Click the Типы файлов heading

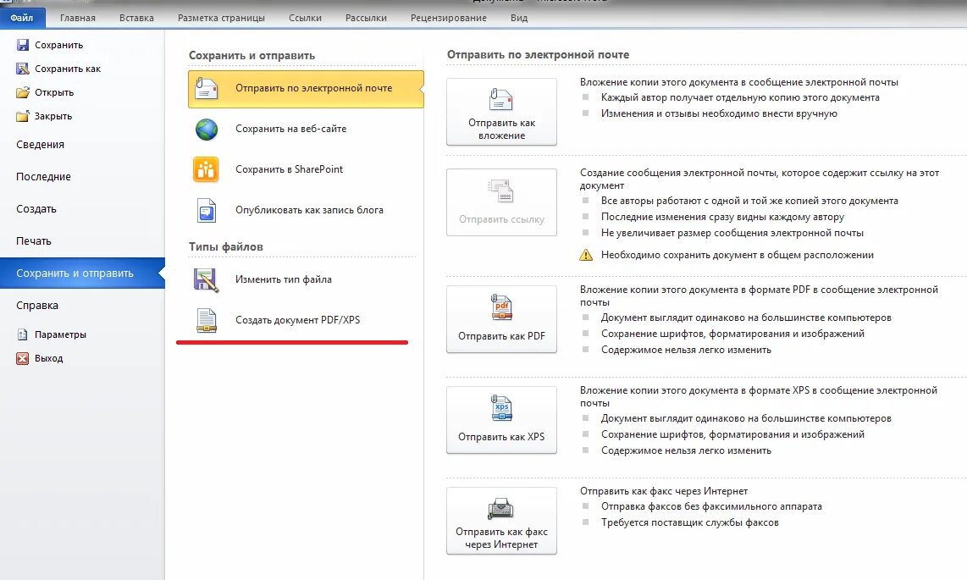click(226, 246)
